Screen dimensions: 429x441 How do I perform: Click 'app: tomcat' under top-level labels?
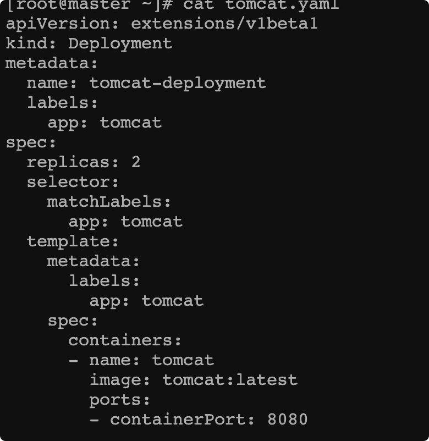pyautogui.click(x=105, y=123)
